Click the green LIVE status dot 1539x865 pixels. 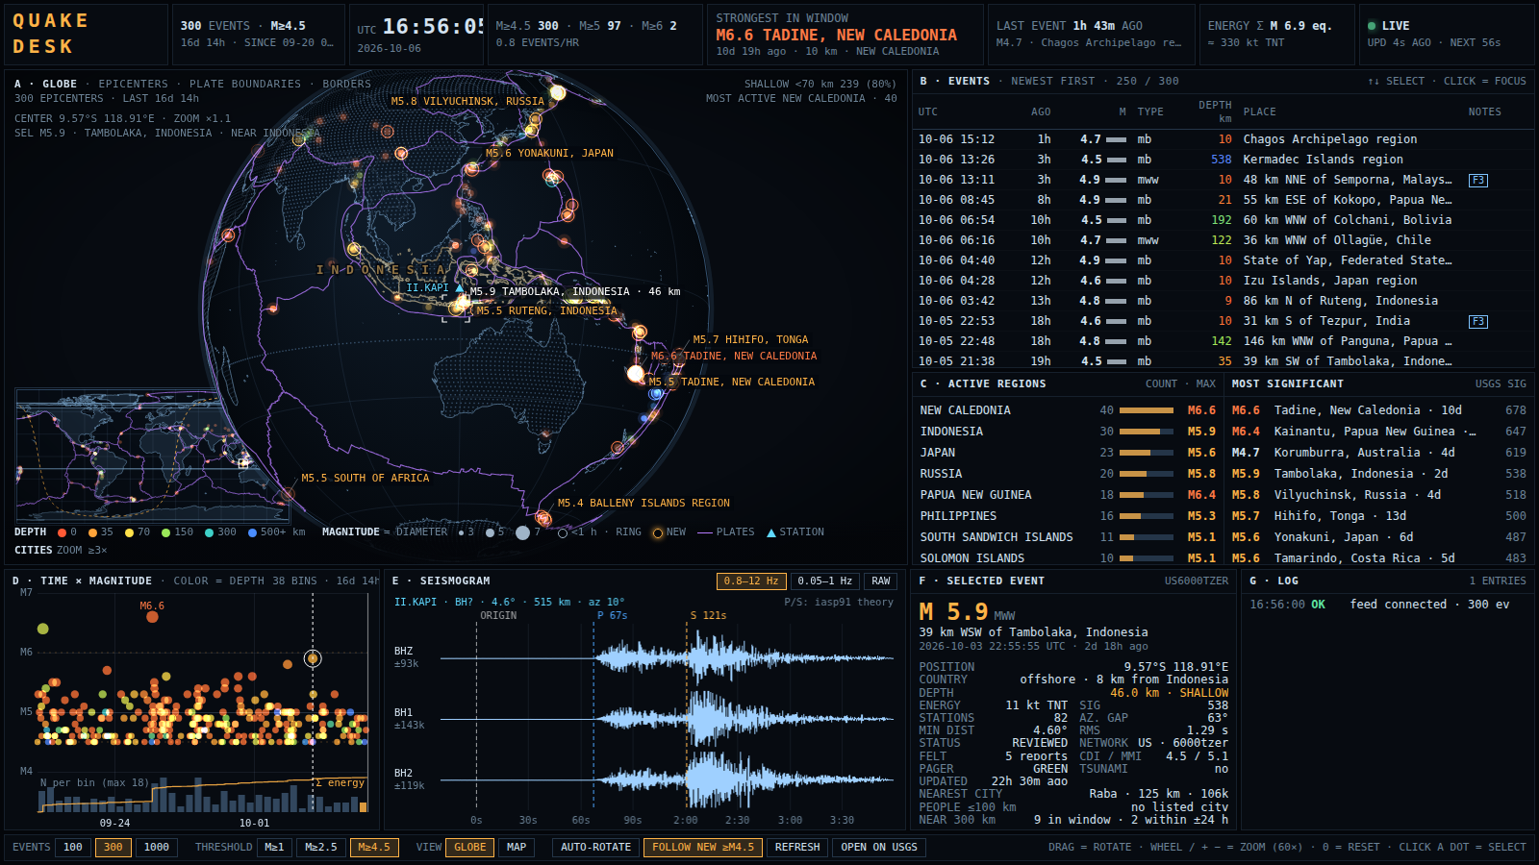coord(1372,26)
